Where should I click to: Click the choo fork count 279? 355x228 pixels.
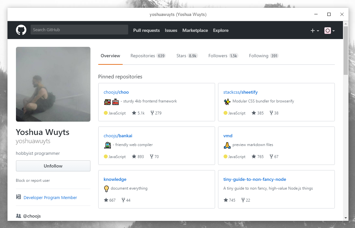[156, 113]
